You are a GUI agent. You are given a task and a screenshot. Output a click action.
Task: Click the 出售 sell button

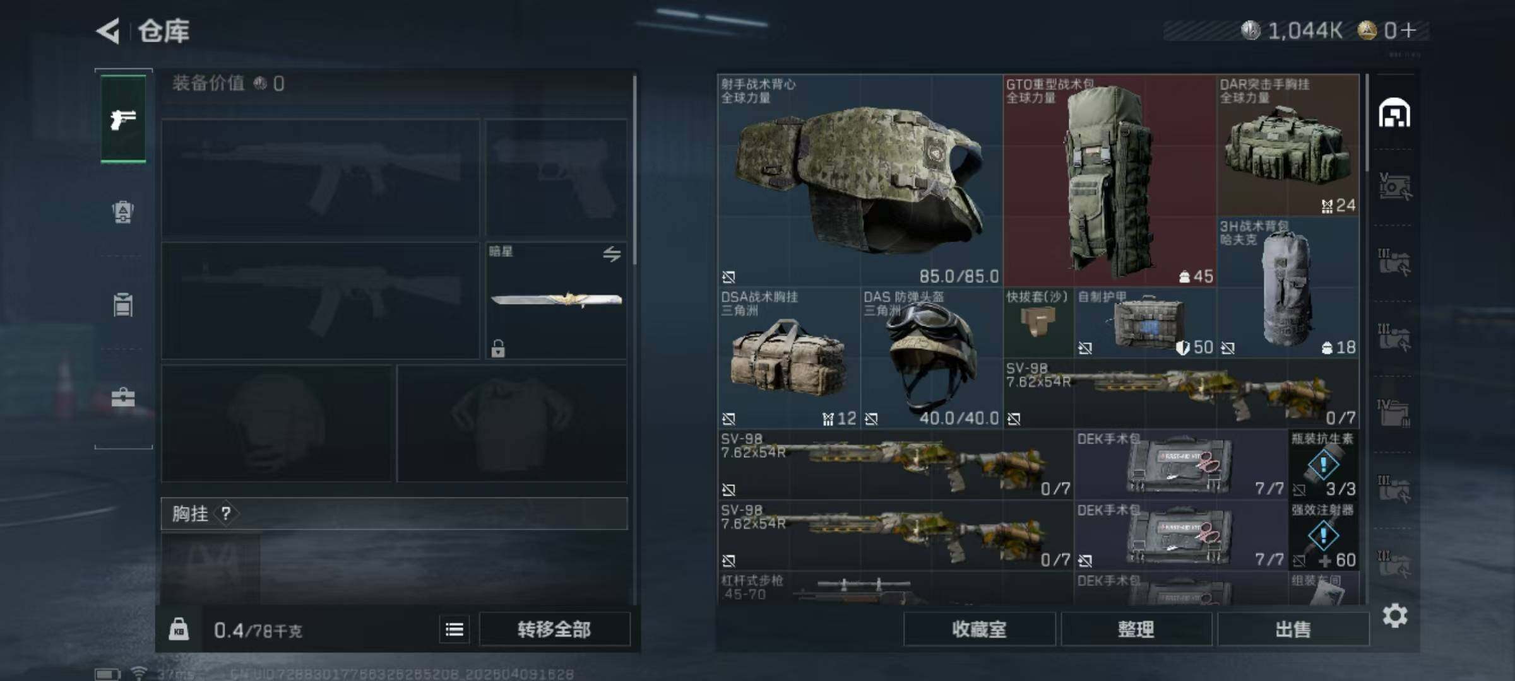1293,629
